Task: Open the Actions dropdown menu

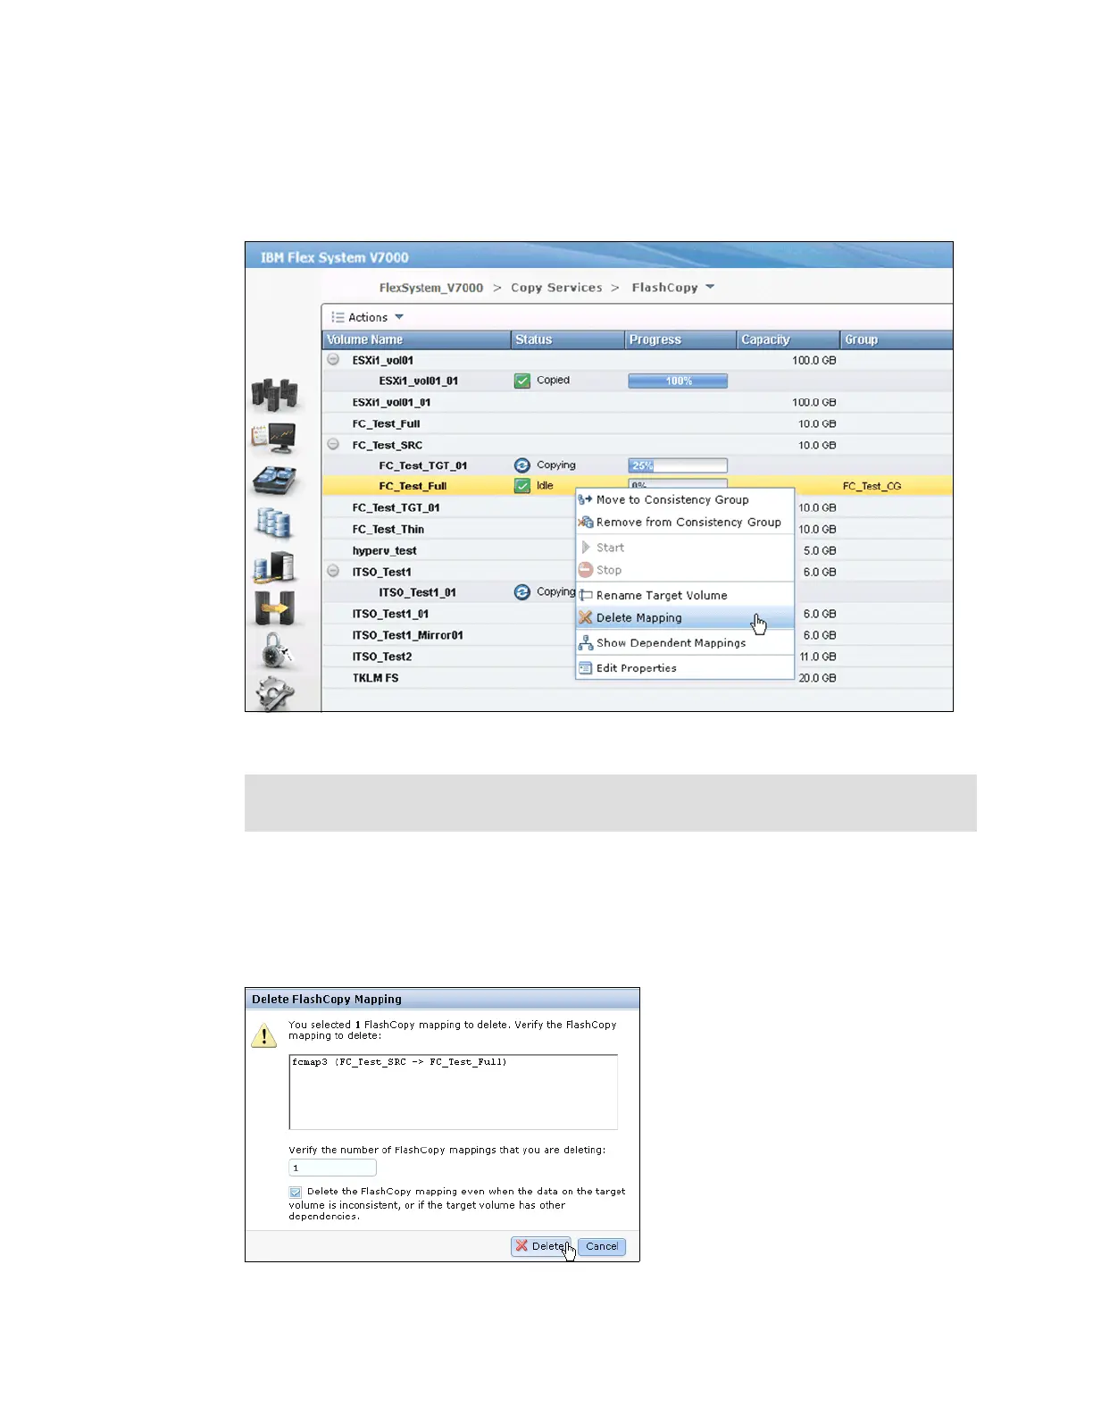Action: pos(368,317)
